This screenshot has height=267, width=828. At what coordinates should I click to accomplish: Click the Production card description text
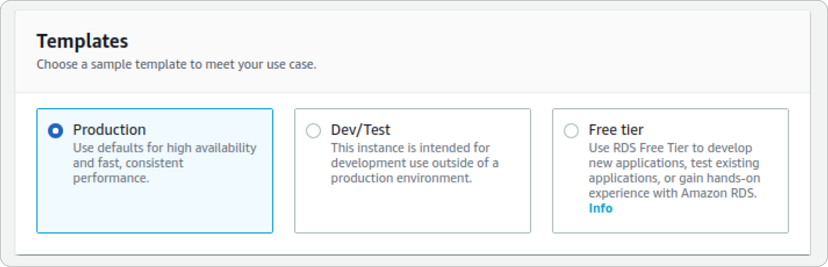coord(164,163)
